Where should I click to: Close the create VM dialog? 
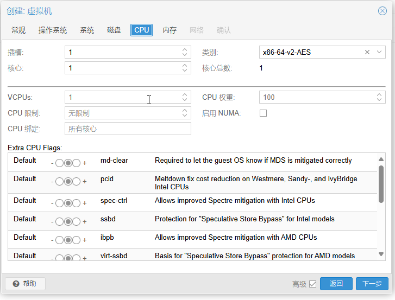382,11
